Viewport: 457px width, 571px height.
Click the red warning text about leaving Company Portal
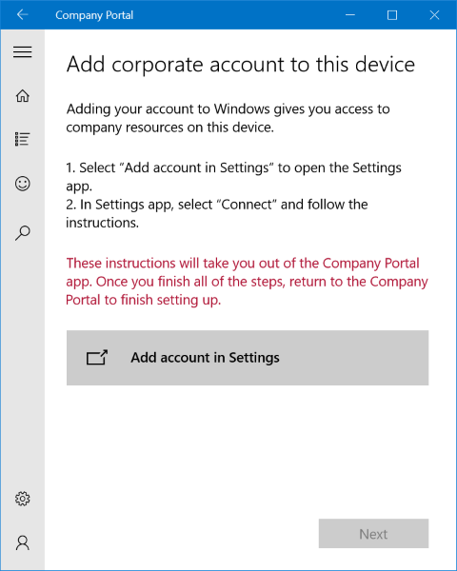point(248,282)
